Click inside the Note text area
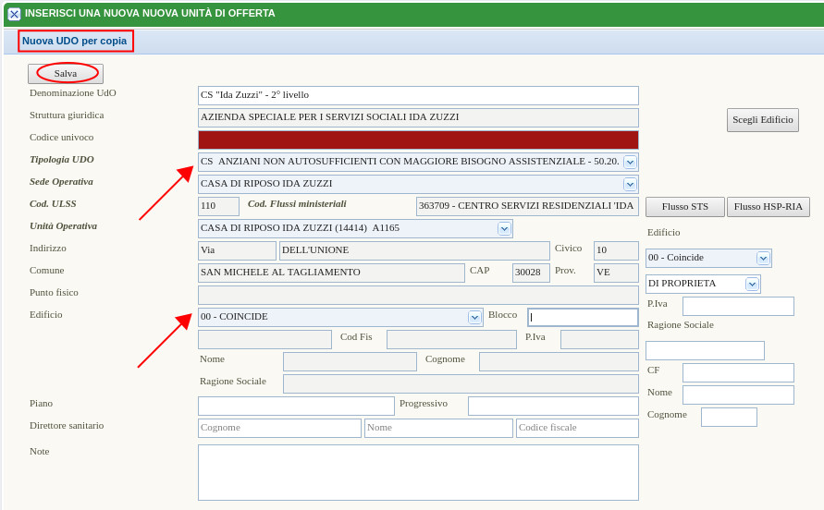Screen dimensions: 824x510 pos(418,472)
